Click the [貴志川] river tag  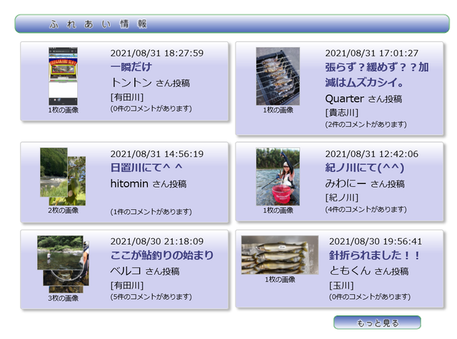pyautogui.click(x=341, y=113)
